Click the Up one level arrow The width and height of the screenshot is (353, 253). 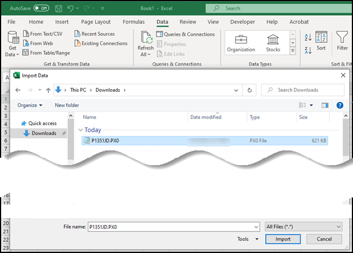click(x=48, y=90)
